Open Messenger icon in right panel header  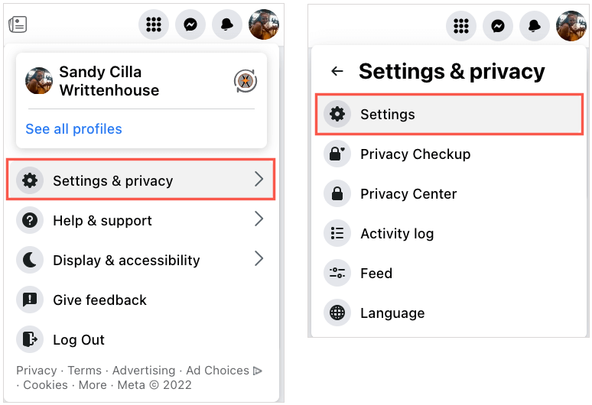497,26
